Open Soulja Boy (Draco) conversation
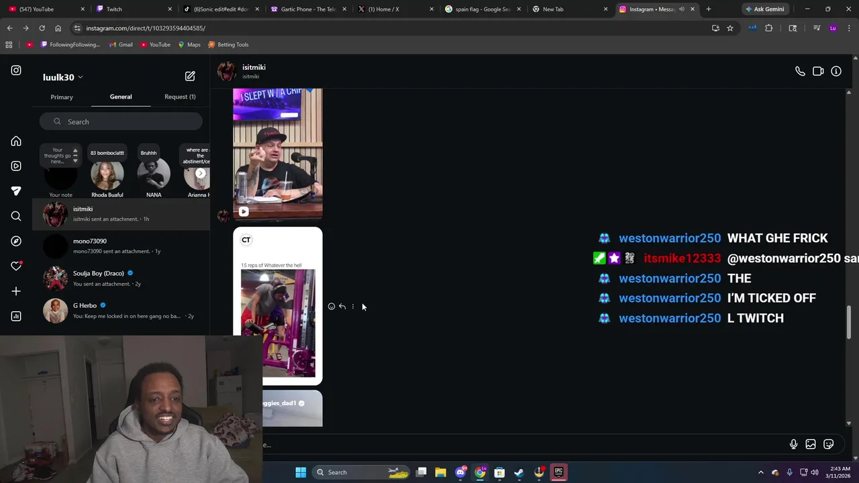Screen dimensions: 859x483 121,278
